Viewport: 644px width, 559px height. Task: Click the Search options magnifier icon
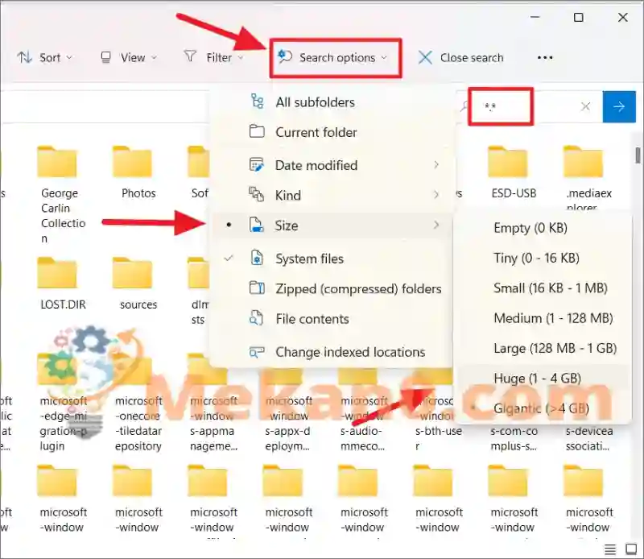[285, 56]
